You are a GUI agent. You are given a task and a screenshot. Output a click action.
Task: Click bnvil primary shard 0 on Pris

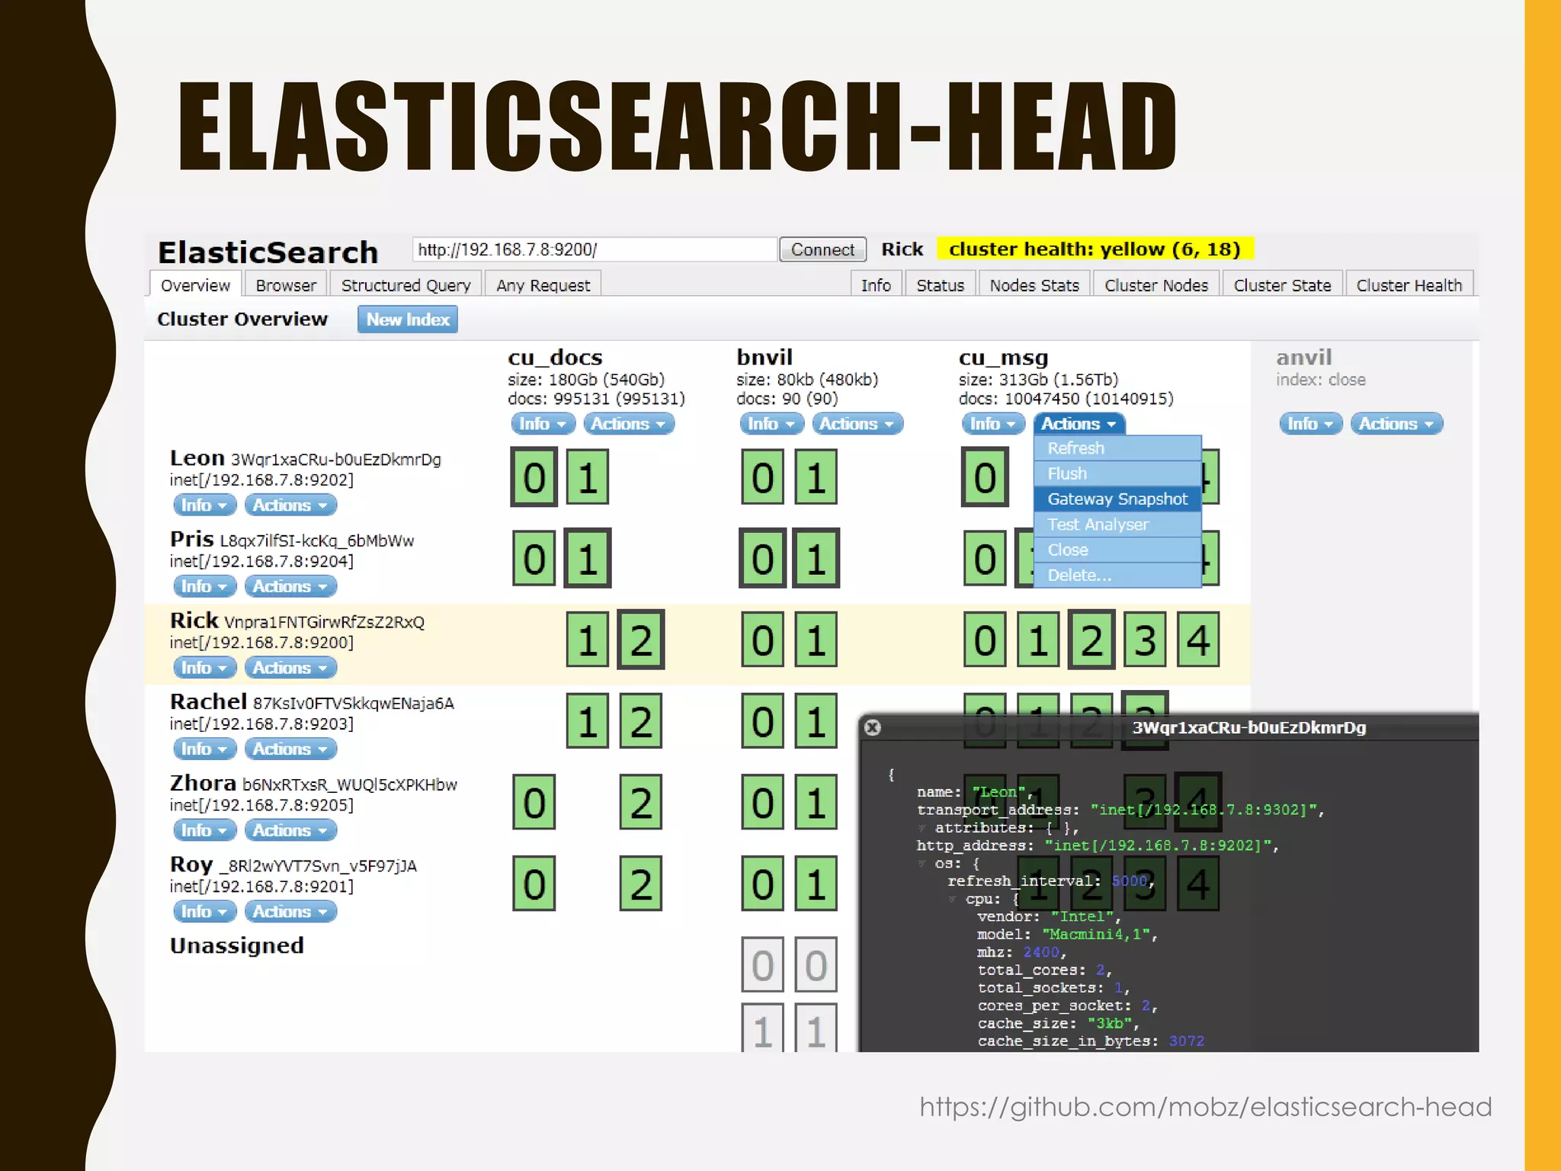click(x=763, y=559)
